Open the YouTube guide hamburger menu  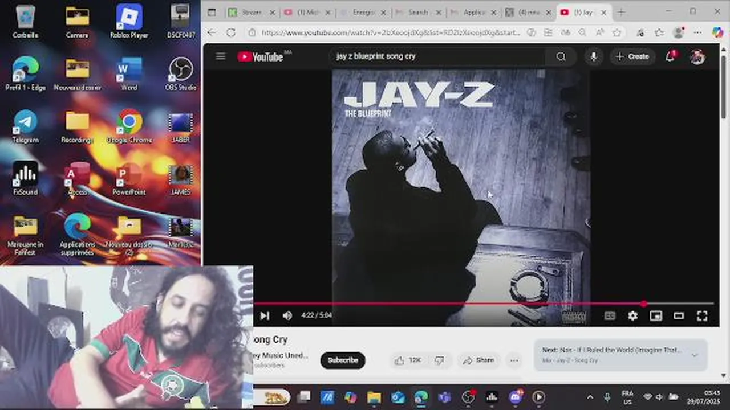[221, 56]
